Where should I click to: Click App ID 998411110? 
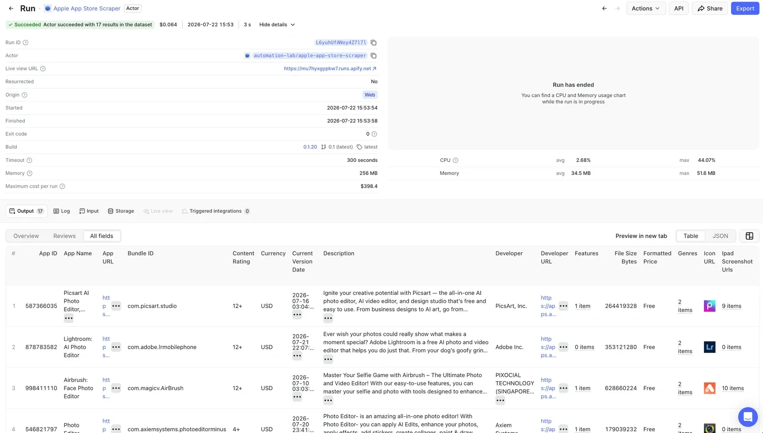click(x=41, y=388)
